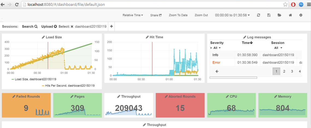Go to log messages page 3
Viewport: 311px width, 128px height.
pyautogui.click(x=292, y=71)
